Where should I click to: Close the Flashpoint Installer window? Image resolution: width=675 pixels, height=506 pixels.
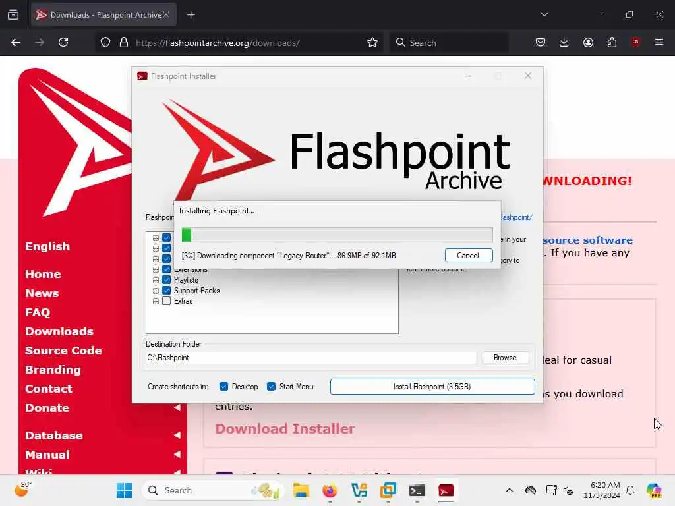coord(528,76)
